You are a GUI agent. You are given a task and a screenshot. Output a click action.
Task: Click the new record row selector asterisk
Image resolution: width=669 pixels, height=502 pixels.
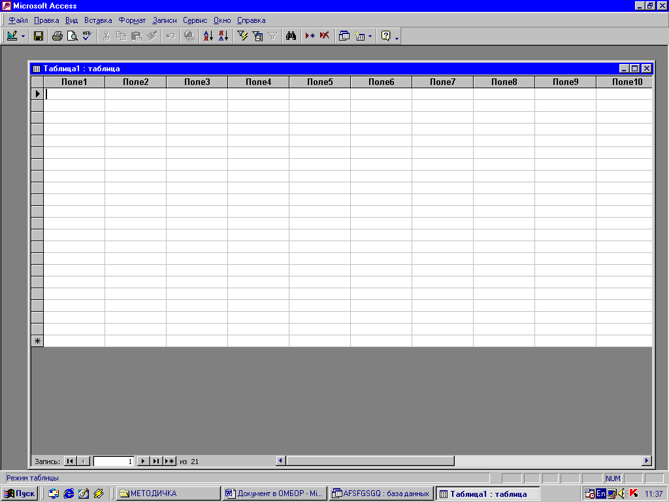click(x=37, y=341)
